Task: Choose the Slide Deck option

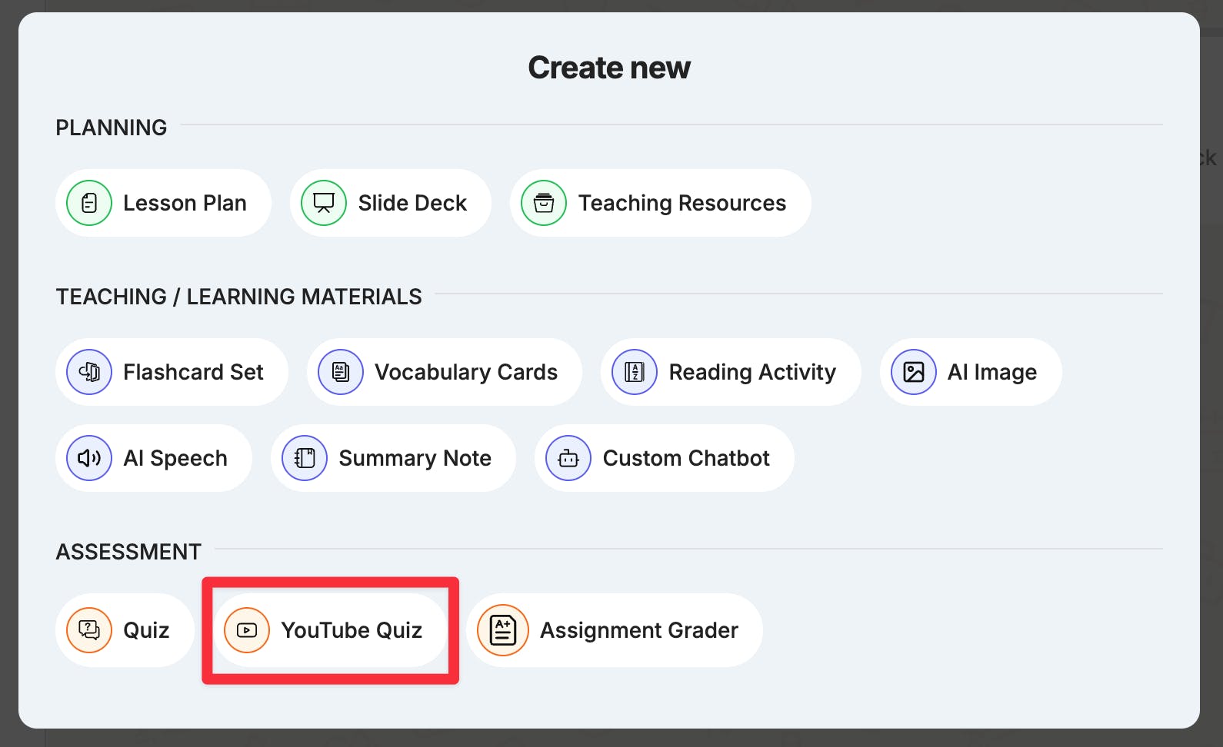Action: (412, 203)
